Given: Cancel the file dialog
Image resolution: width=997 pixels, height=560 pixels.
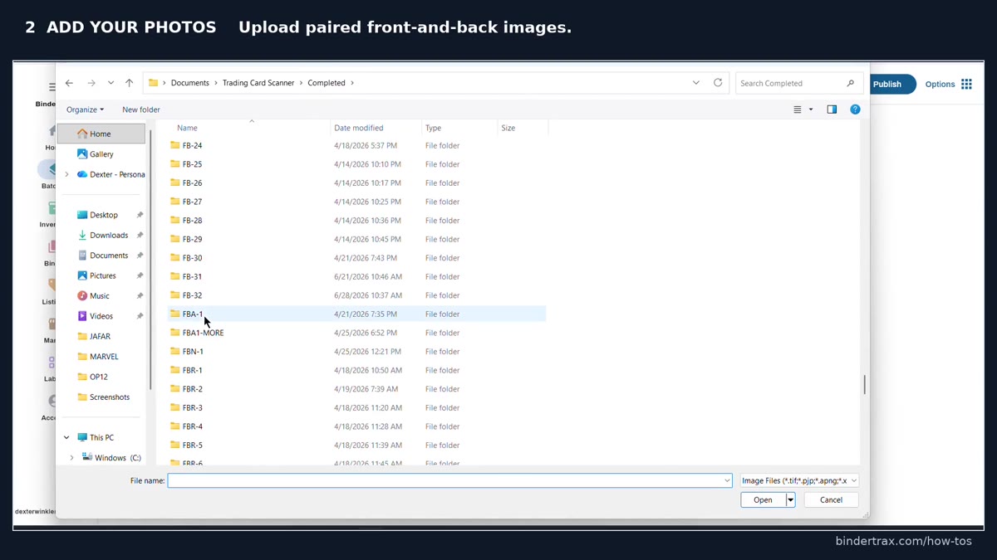Looking at the screenshot, I should click(x=831, y=499).
